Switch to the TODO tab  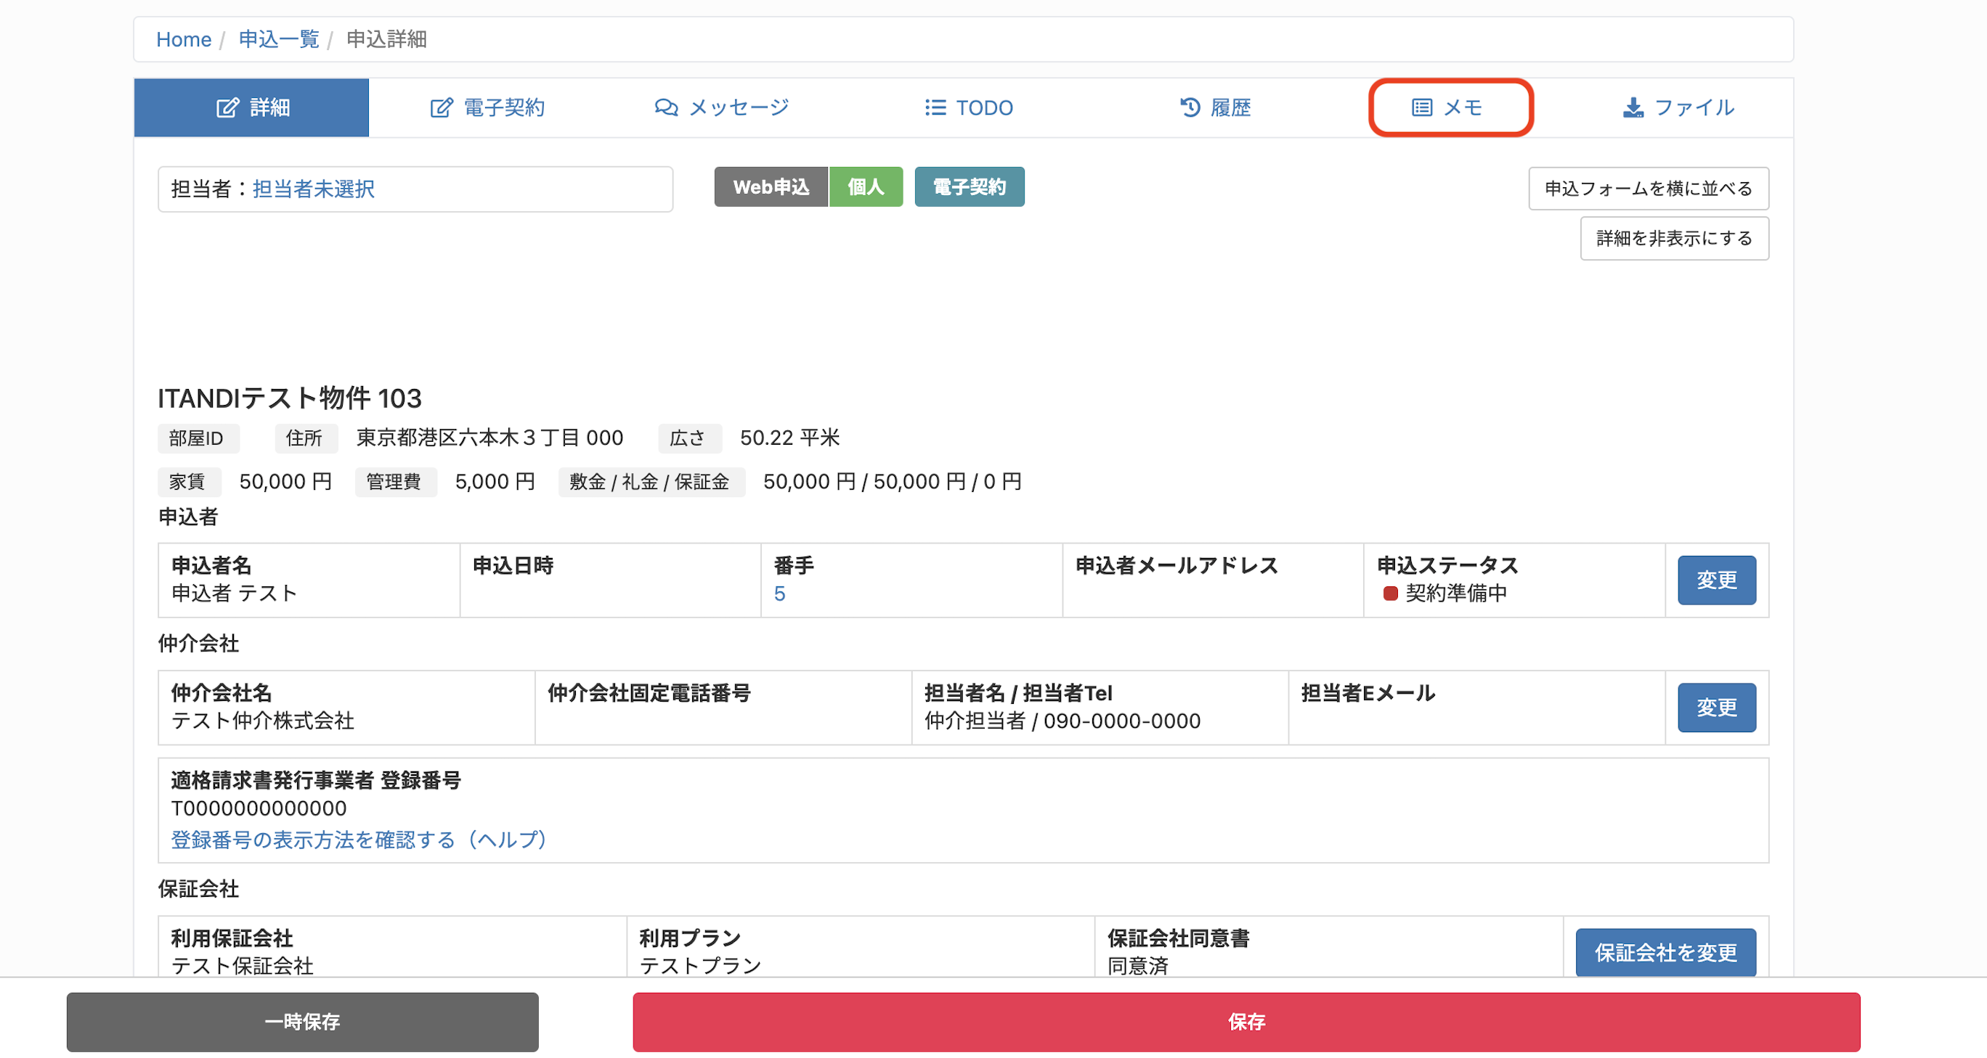click(969, 107)
